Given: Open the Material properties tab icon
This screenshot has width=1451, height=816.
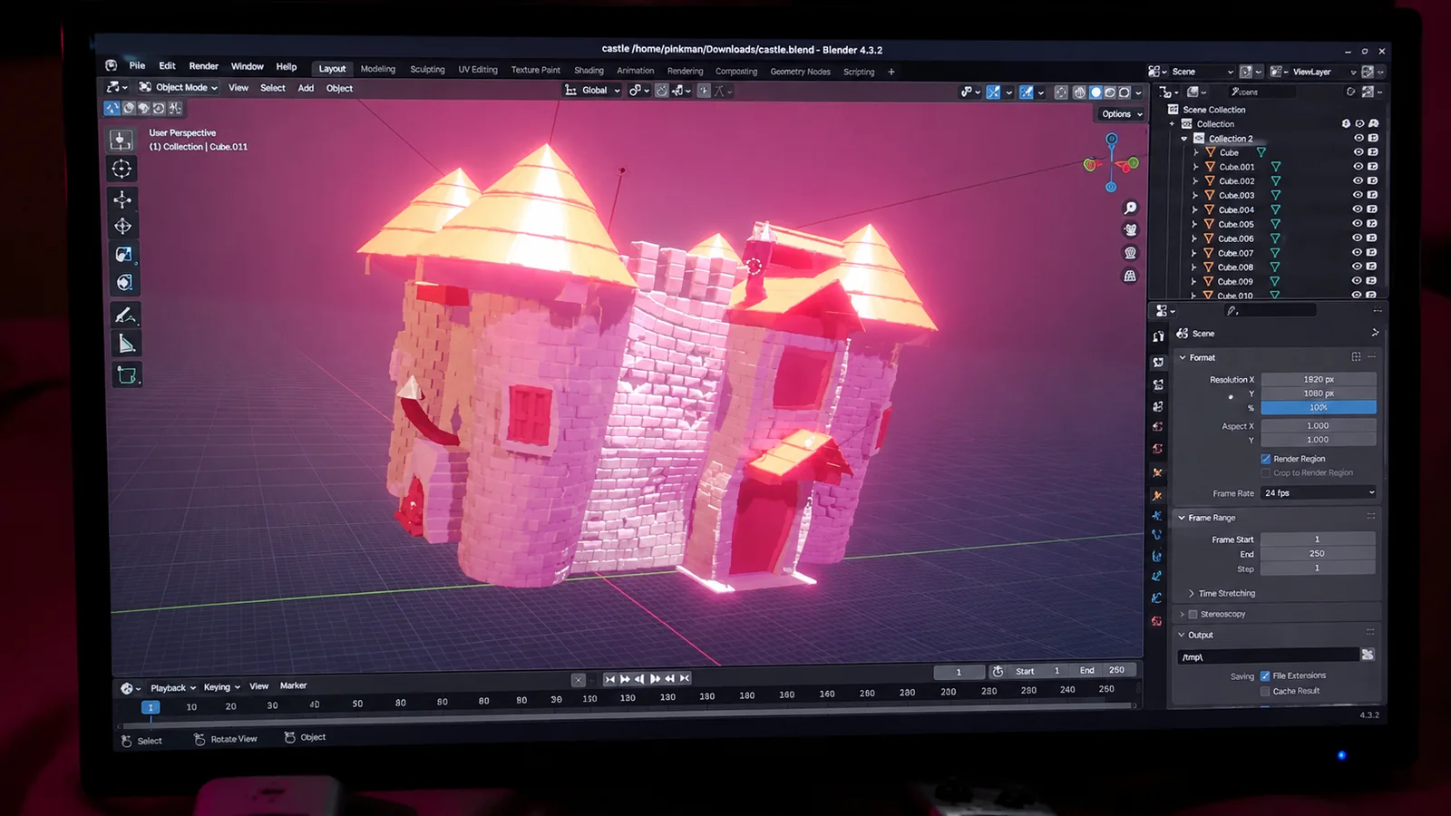Looking at the screenshot, I should pos(1156,621).
